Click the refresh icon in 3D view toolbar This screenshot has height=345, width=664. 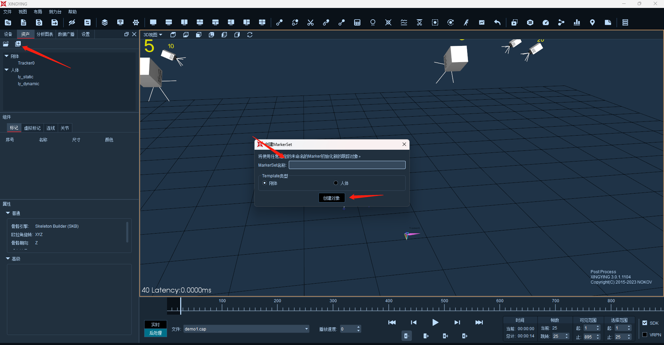(x=250, y=34)
